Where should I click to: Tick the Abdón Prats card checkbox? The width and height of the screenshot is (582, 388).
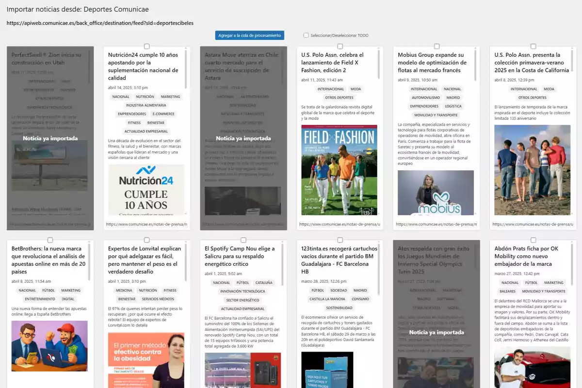pyautogui.click(x=533, y=240)
